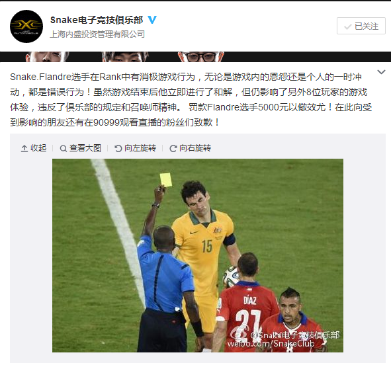Rotate image left using 向左旋转

tap(136, 148)
